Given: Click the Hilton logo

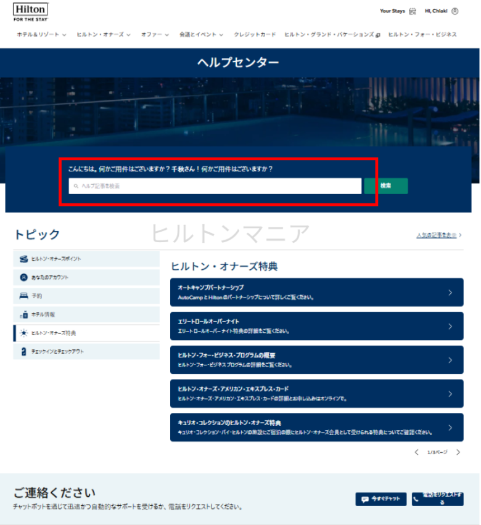Looking at the screenshot, I should [x=30, y=12].
